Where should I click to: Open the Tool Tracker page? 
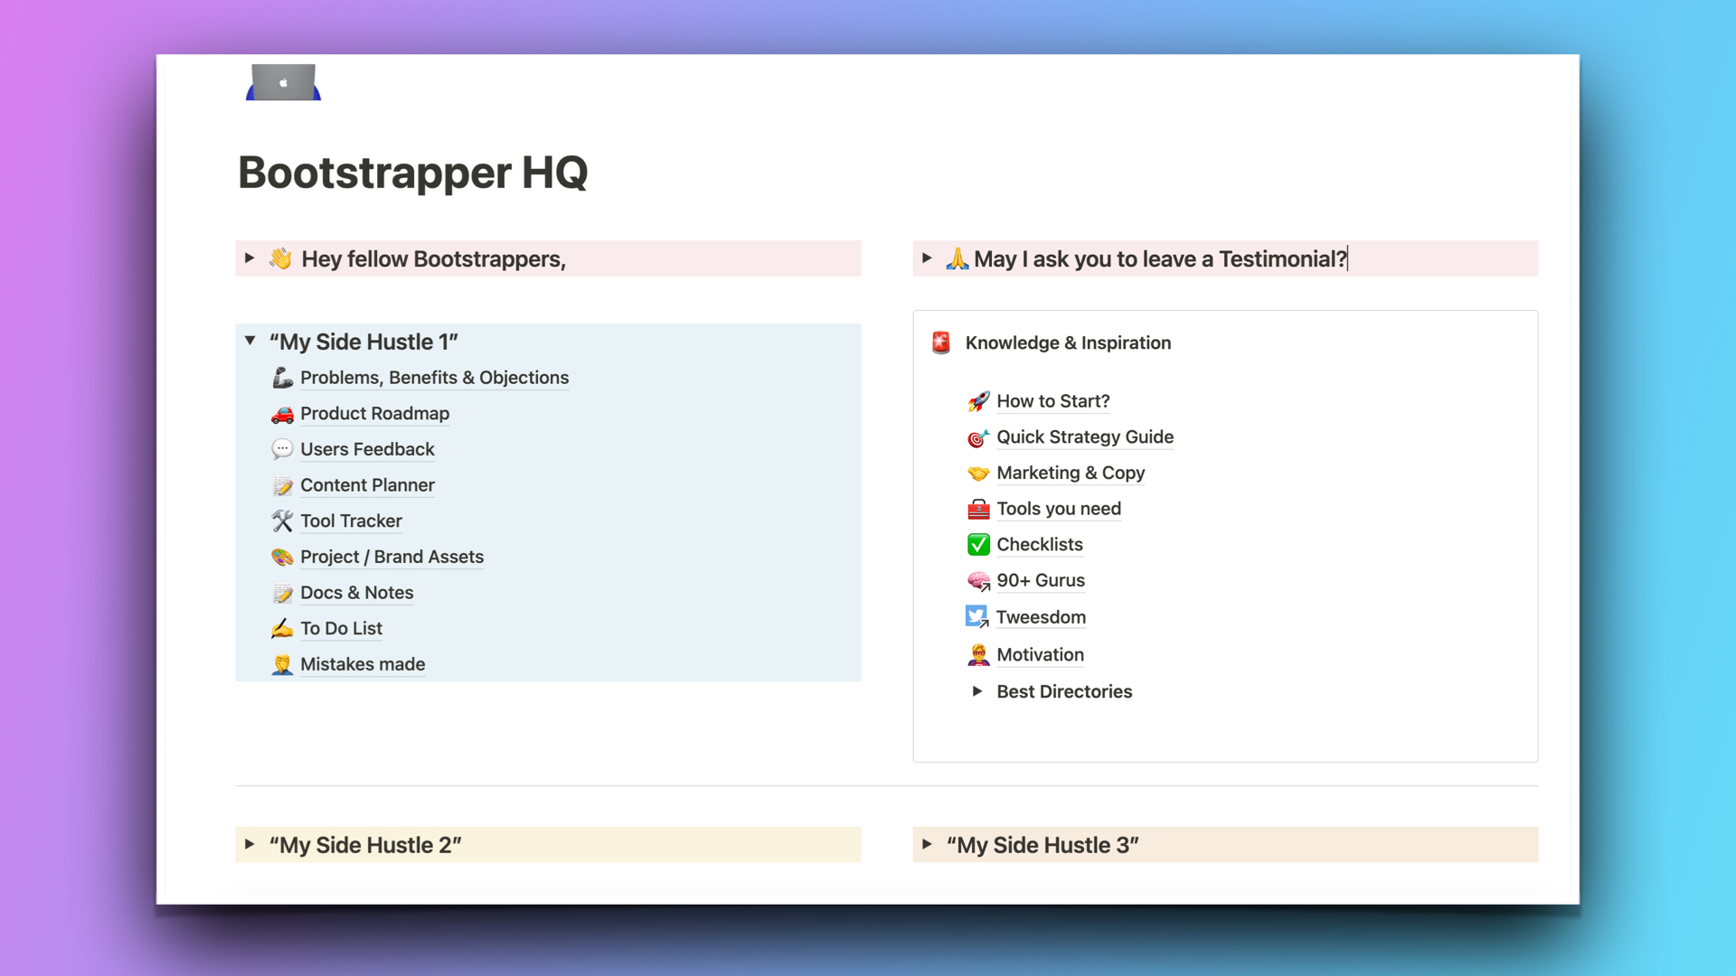pyautogui.click(x=351, y=521)
